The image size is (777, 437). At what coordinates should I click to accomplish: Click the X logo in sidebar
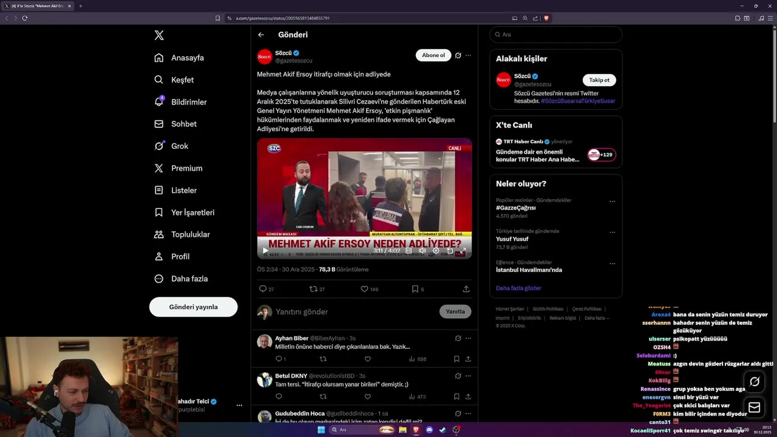pos(159,35)
